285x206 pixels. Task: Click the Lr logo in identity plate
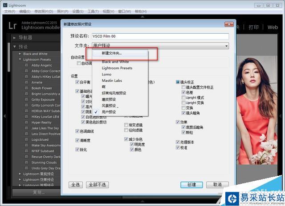[12, 26]
